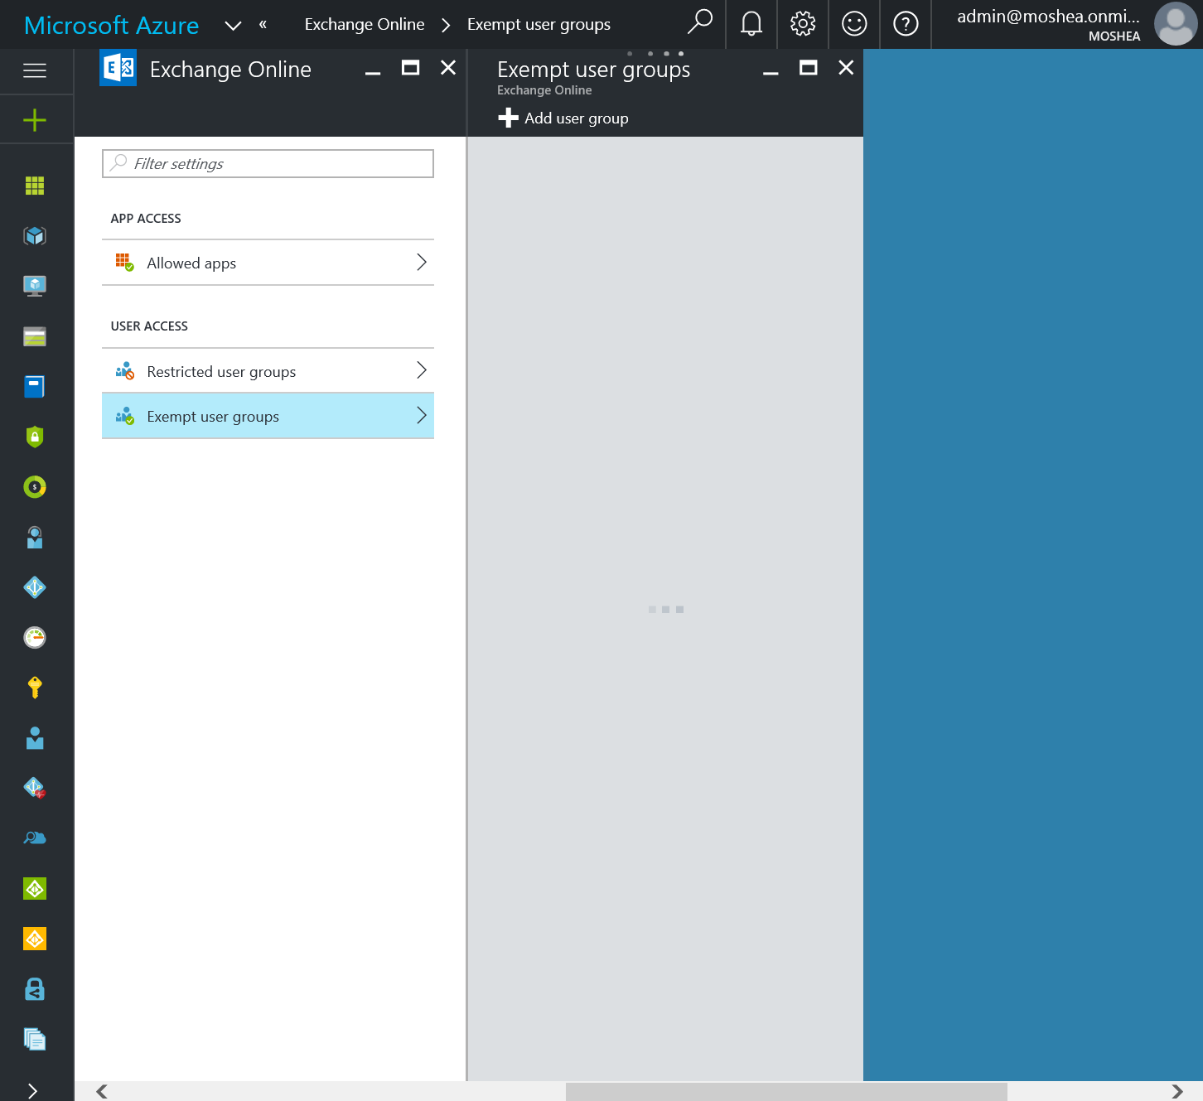The width and height of the screenshot is (1203, 1101).
Task: Collapse breadcrumb with double left arrows
Action: [x=263, y=25]
